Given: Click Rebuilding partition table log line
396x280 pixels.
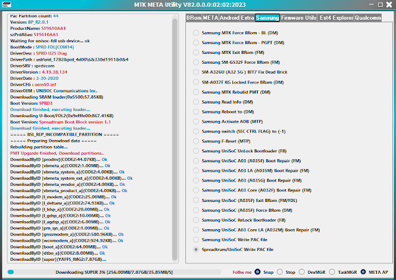Looking at the screenshot, I should point(39,147).
